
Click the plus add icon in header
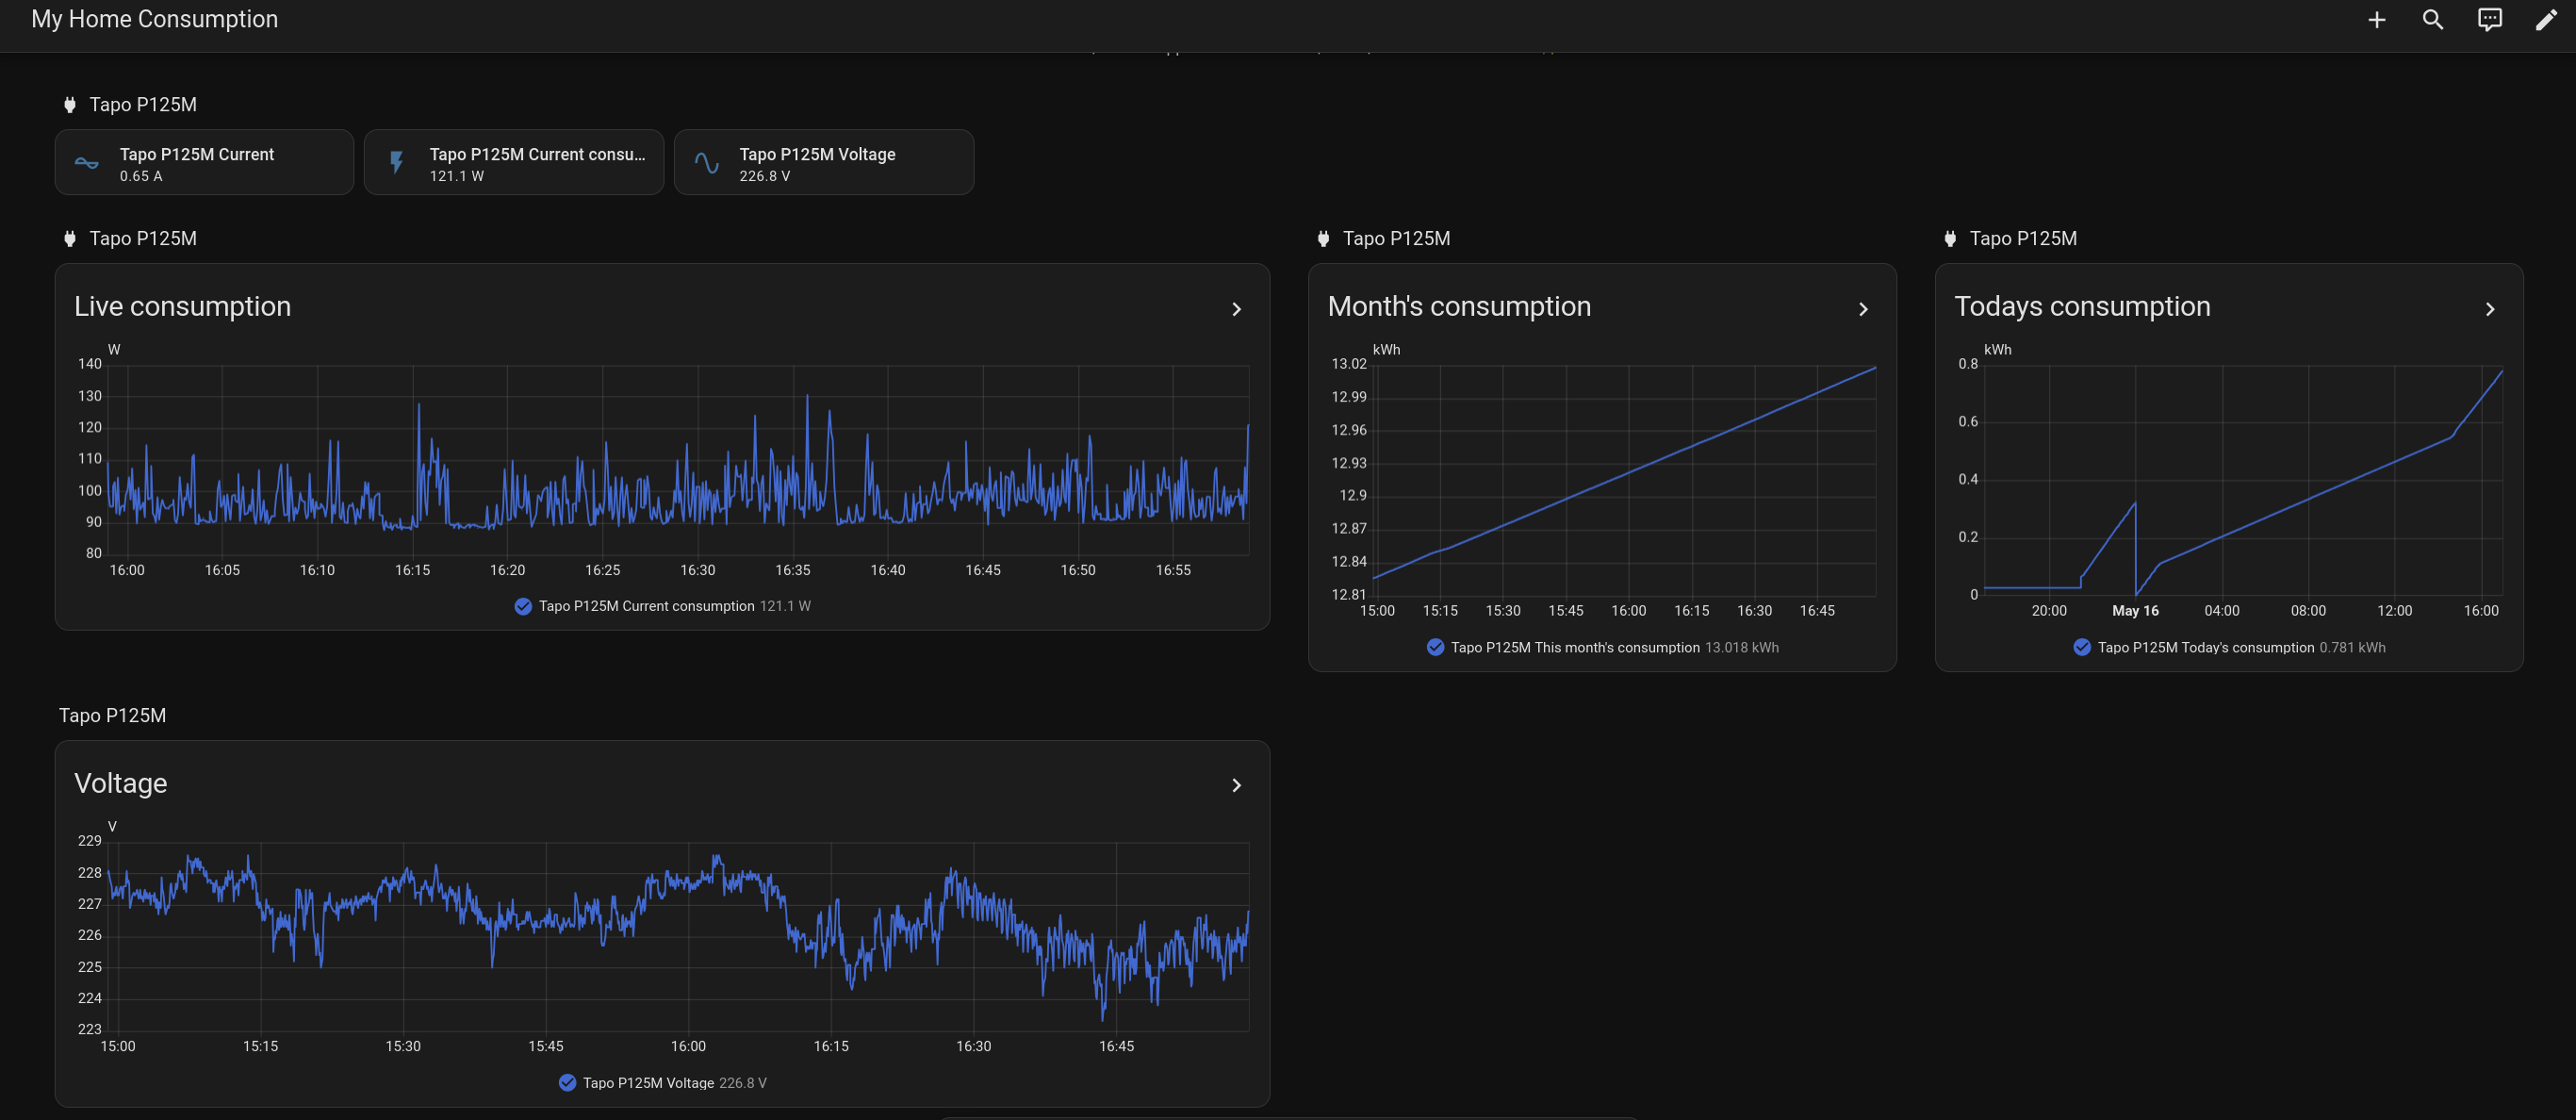tap(2376, 20)
